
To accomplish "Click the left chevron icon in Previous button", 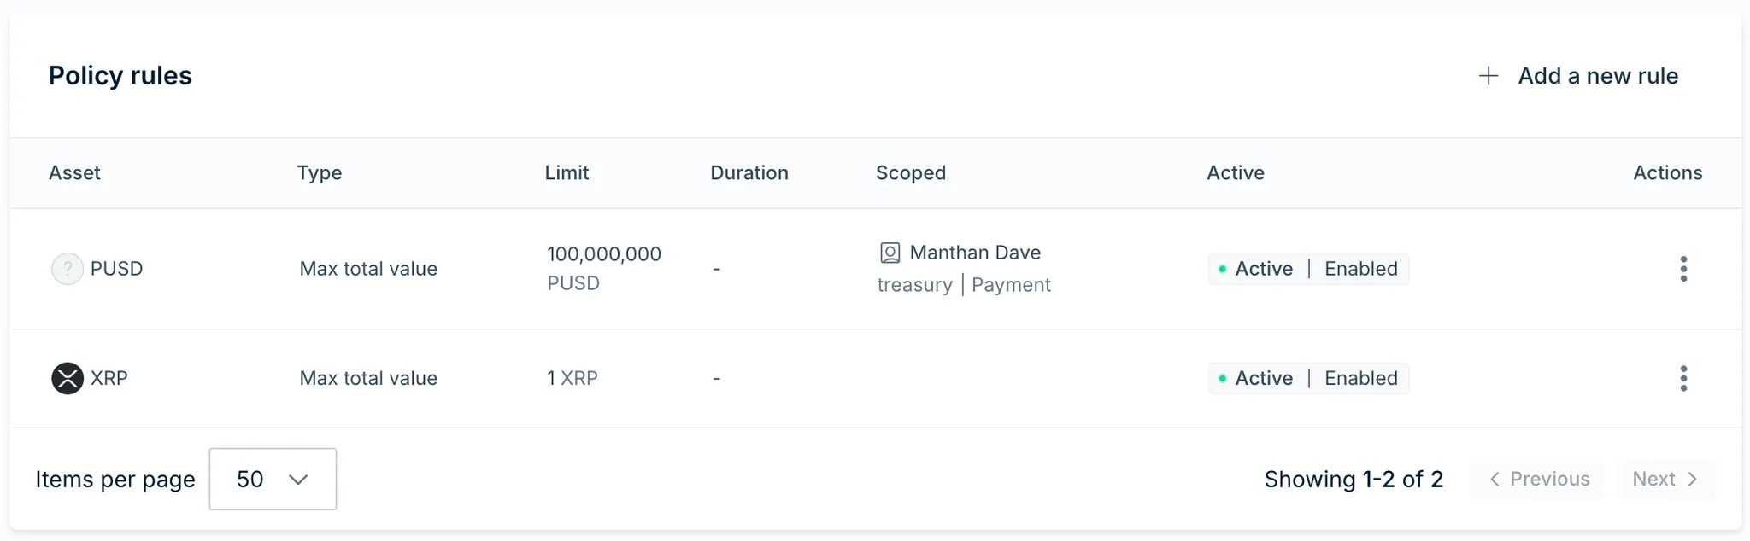I will point(1495,480).
